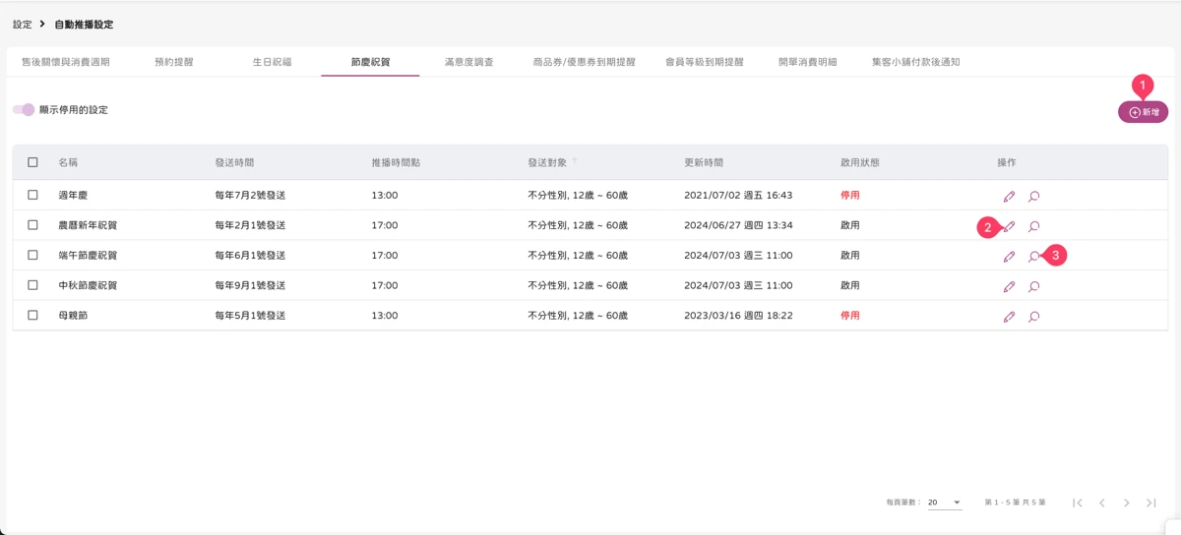
Task: Click sort arrow beside 發送對象 header
Action: click(x=575, y=161)
